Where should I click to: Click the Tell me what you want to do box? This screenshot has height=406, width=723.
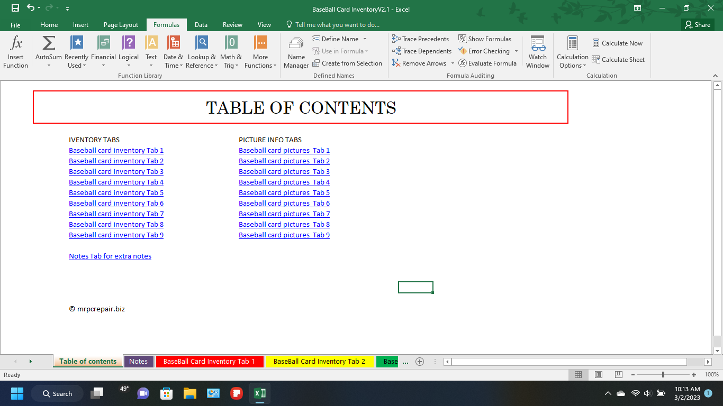[332, 25]
